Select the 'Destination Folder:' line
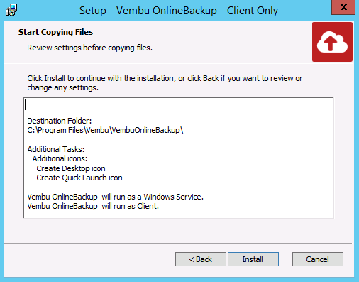Screen dimensions: 359x282 60,121
